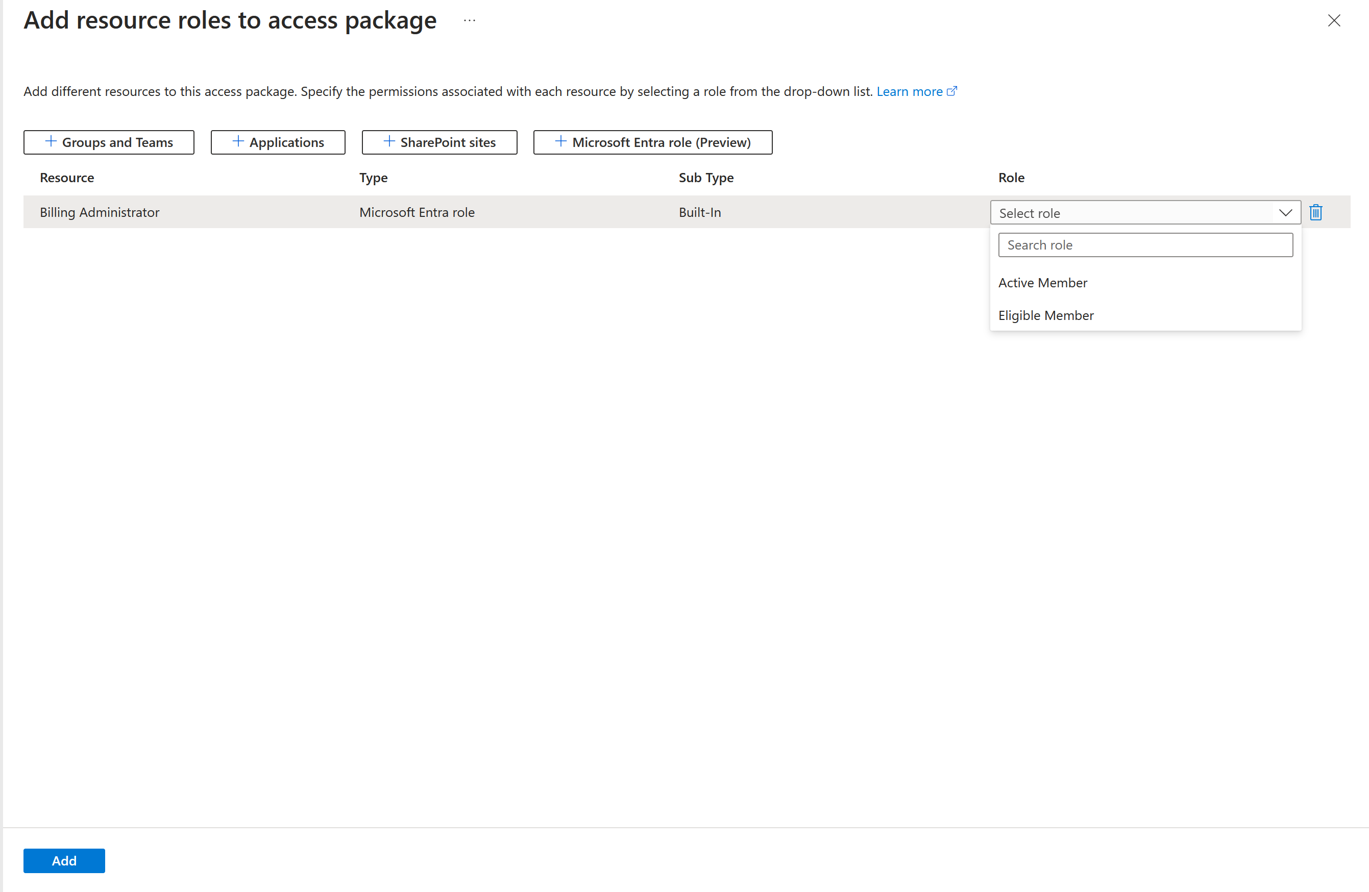Click the ellipsis menu icon at top

(470, 20)
